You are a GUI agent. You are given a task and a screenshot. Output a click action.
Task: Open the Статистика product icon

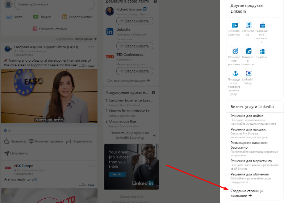point(248,25)
